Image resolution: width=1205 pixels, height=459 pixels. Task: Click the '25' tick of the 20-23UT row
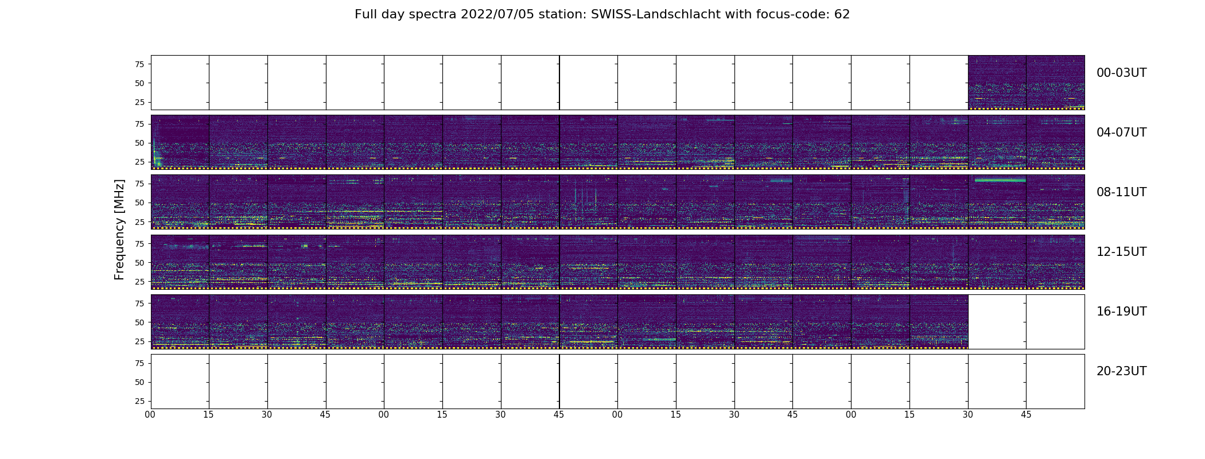coord(139,401)
